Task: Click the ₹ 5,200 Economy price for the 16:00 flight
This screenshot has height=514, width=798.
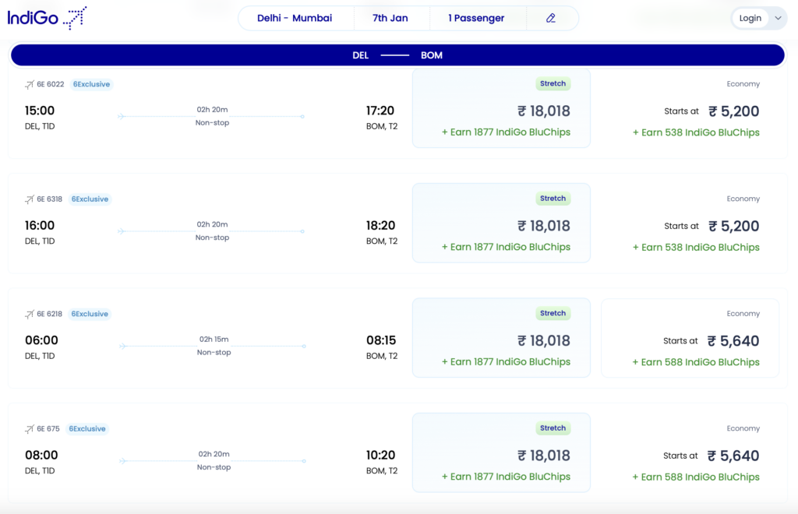Action: (734, 226)
